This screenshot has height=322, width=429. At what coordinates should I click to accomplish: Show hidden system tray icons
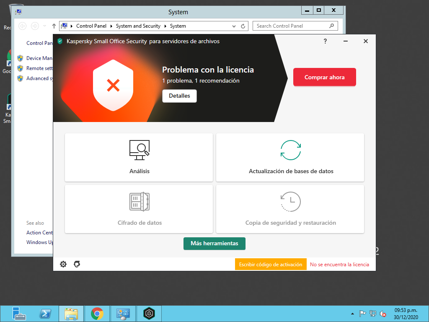[x=352, y=314]
